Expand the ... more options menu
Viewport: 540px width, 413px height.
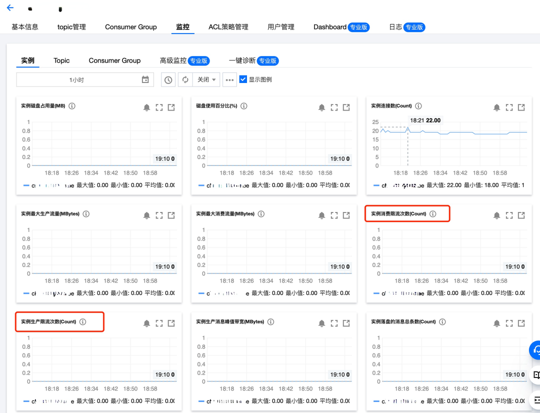[229, 79]
